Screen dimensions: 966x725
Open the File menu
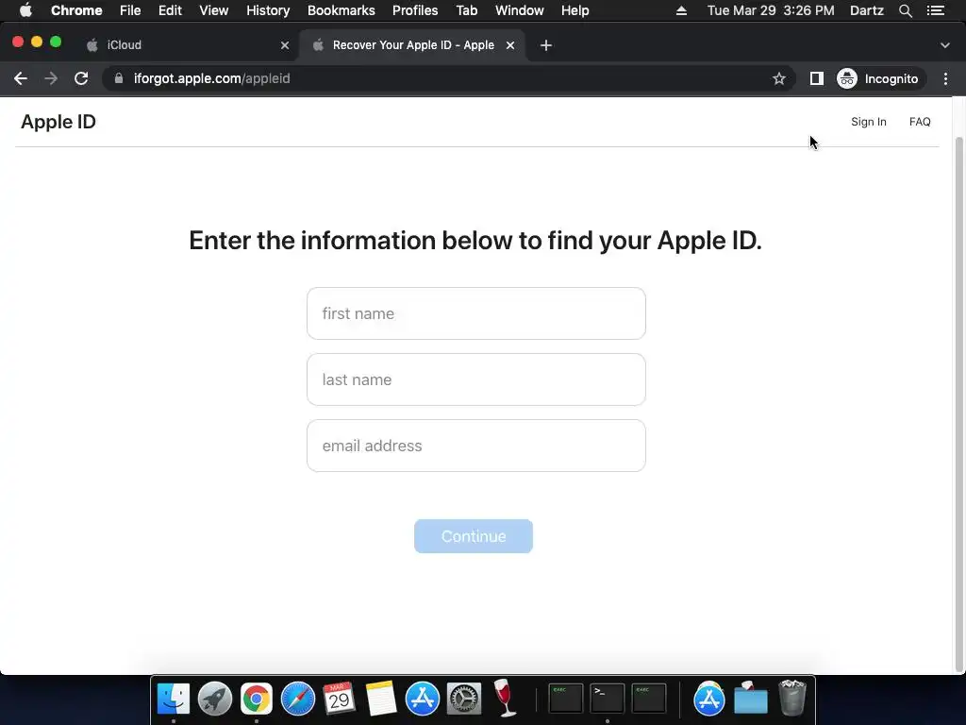(x=130, y=10)
